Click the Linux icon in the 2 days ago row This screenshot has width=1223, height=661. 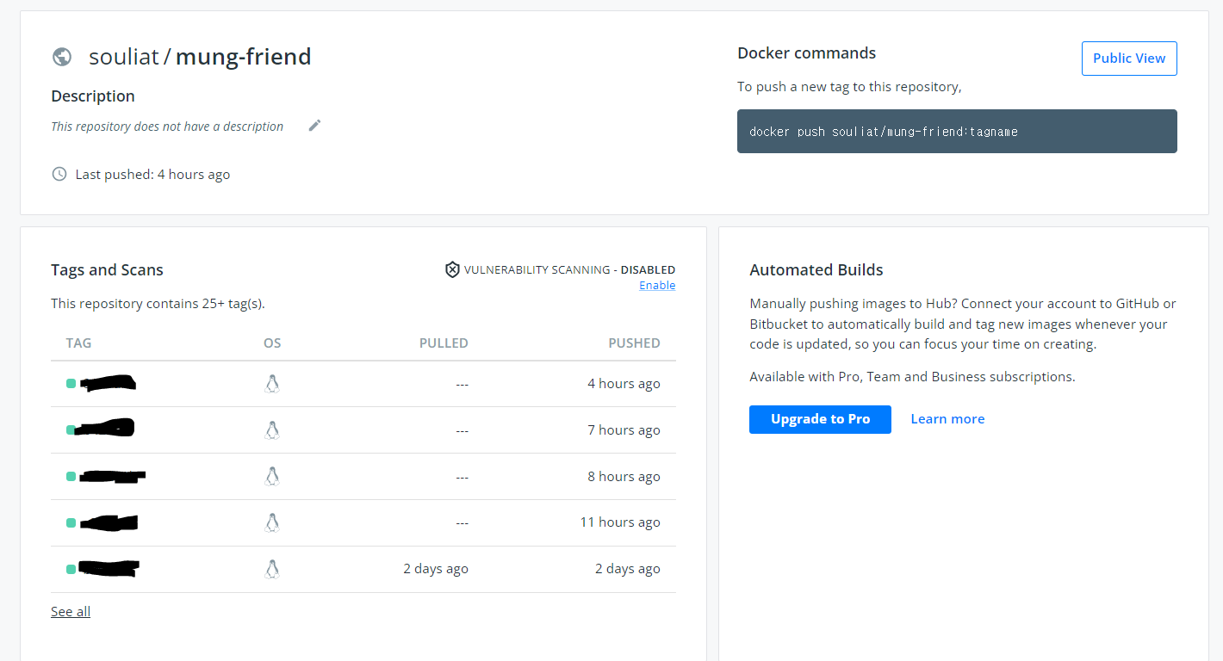272,569
